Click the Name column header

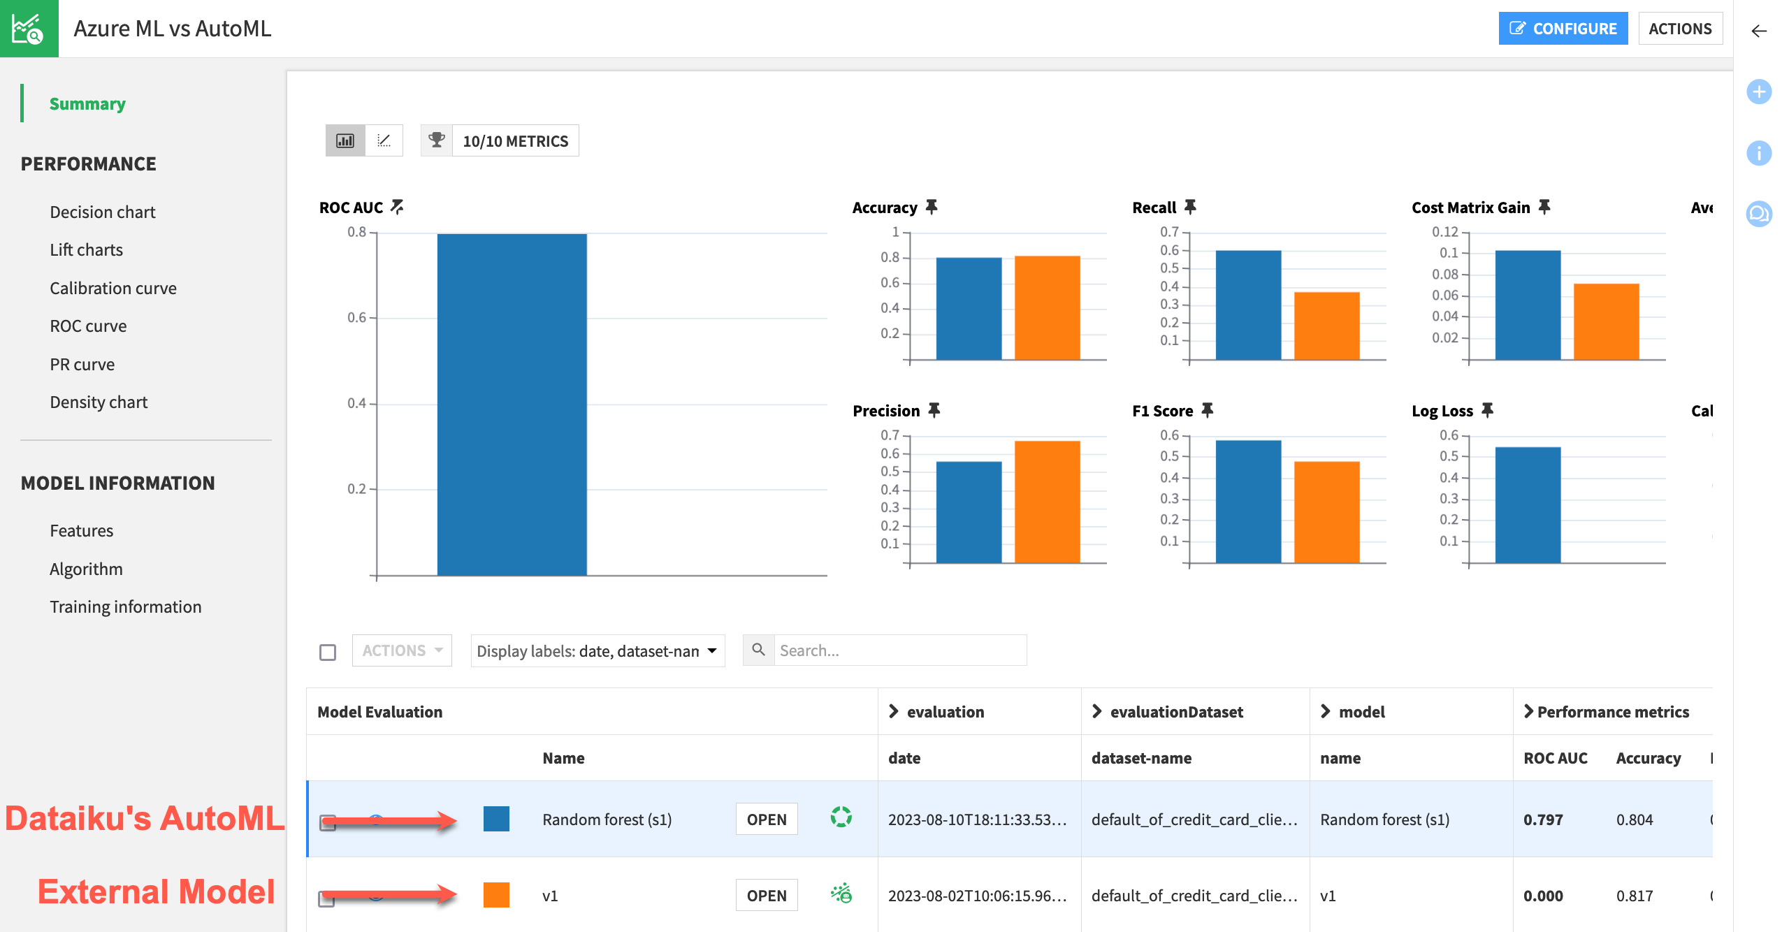pos(563,757)
